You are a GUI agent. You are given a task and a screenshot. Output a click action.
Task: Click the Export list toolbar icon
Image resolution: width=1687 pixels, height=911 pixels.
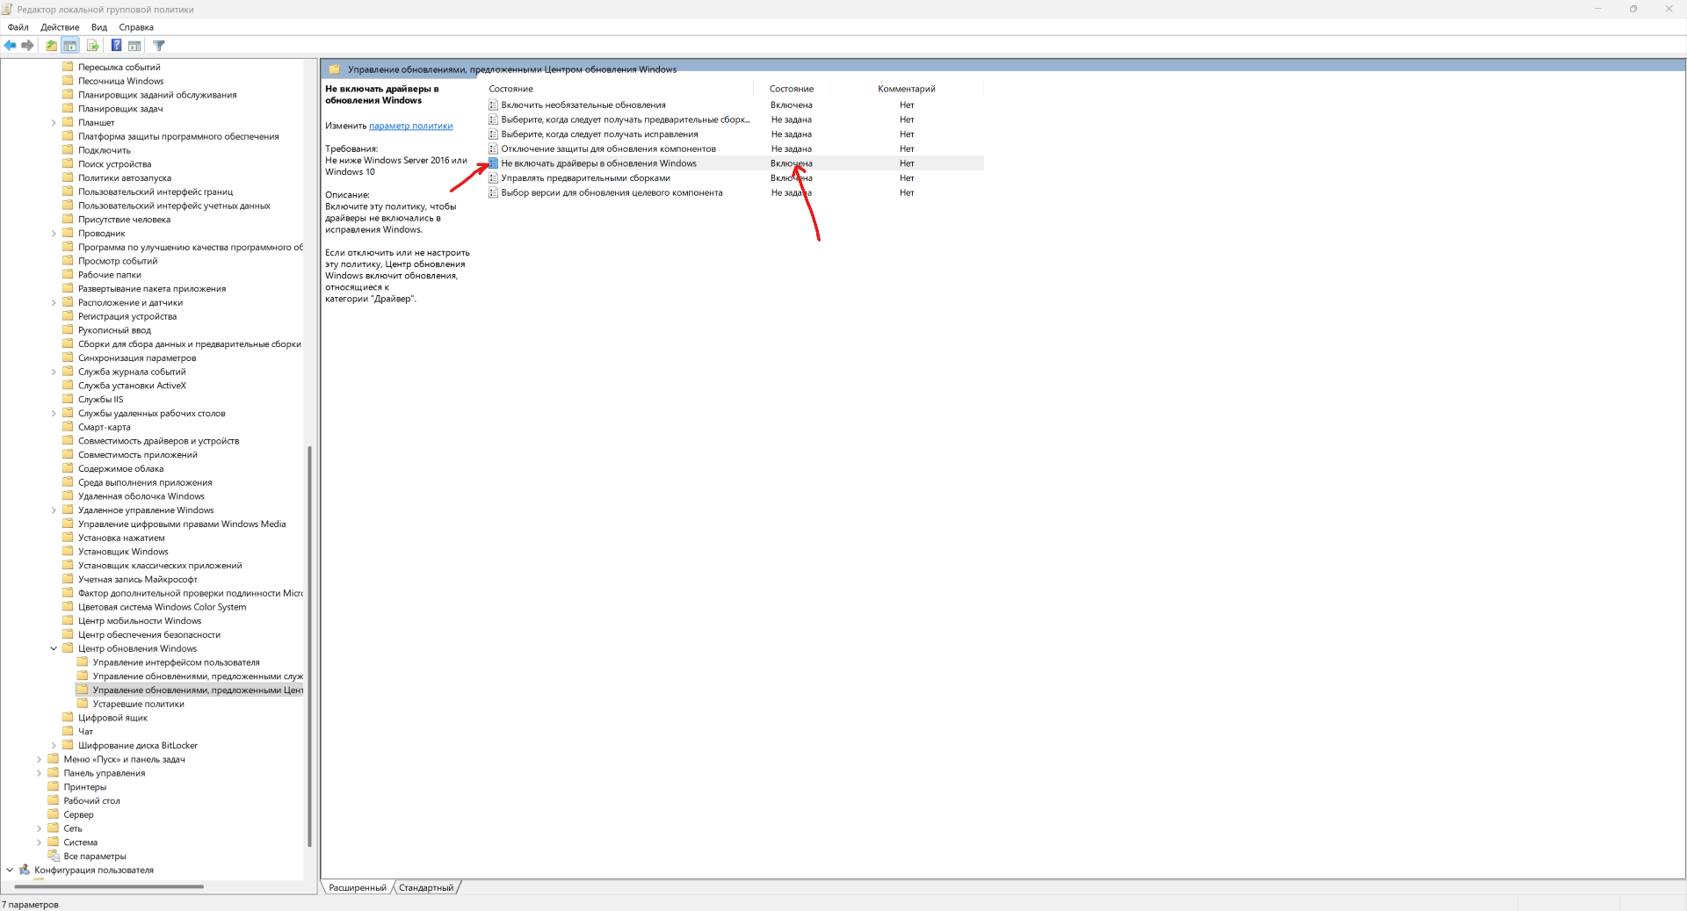92,46
